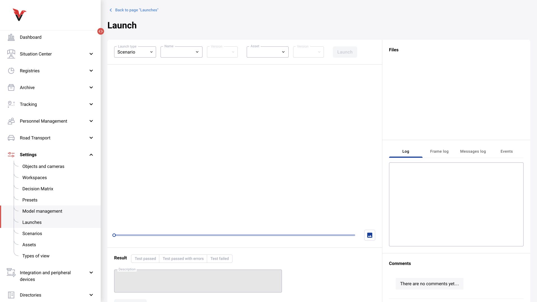
Task: Click the Road Transport car icon
Action: [x=11, y=138]
